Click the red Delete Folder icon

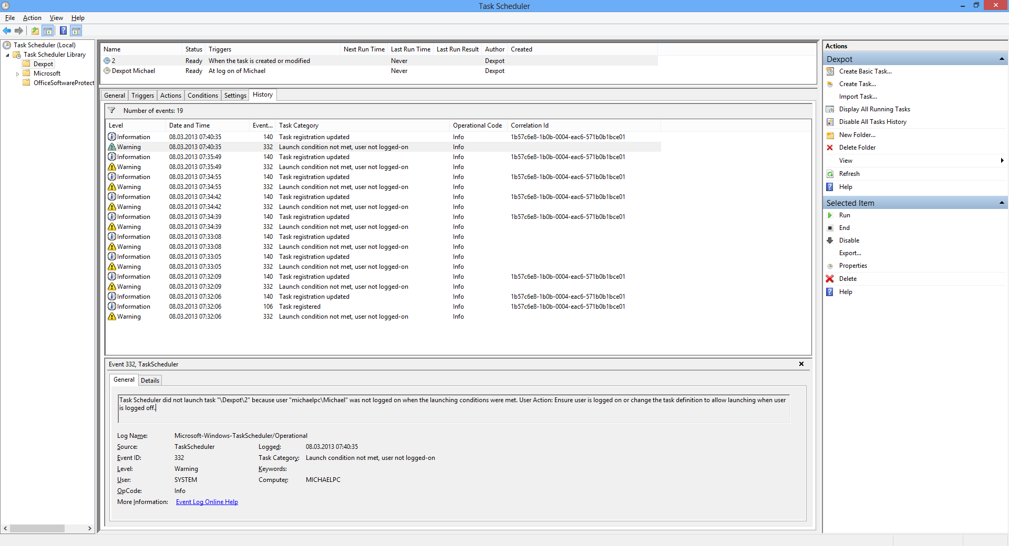[x=830, y=148]
